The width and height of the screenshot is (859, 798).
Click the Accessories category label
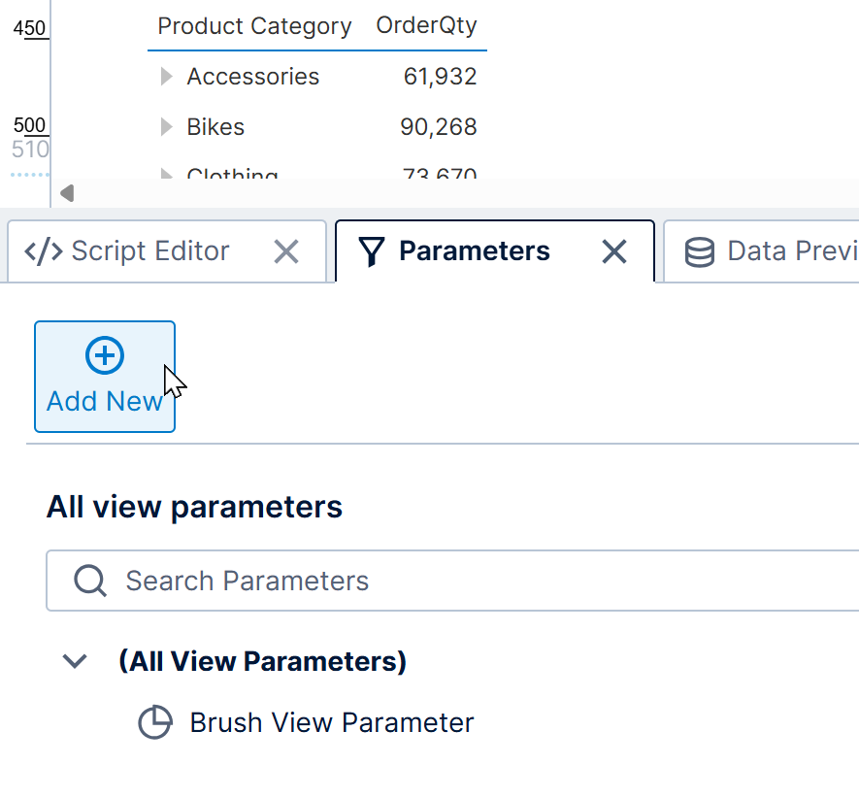[x=252, y=77]
